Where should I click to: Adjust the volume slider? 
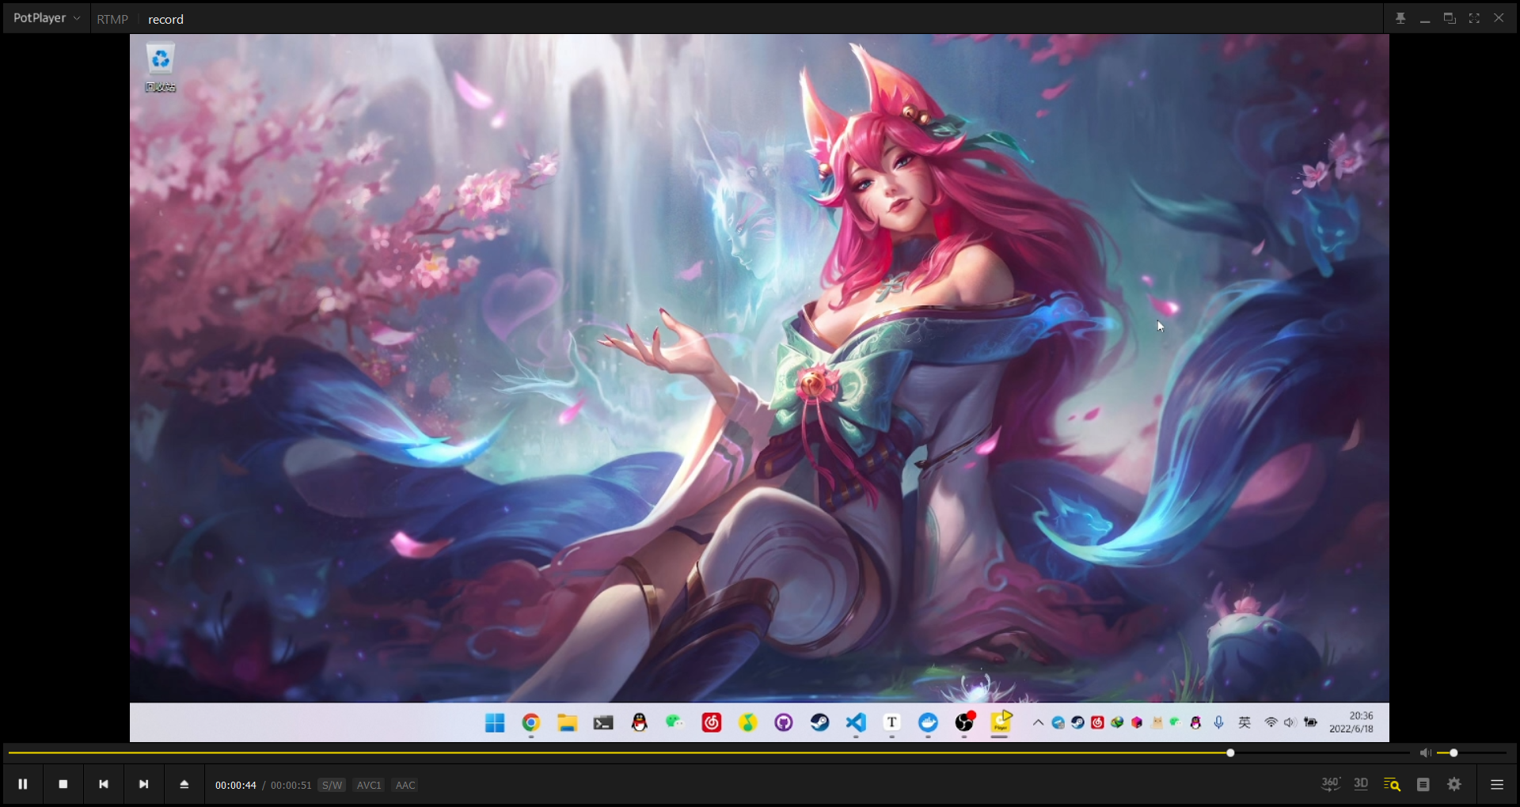pyautogui.click(x=1472, y=752)
